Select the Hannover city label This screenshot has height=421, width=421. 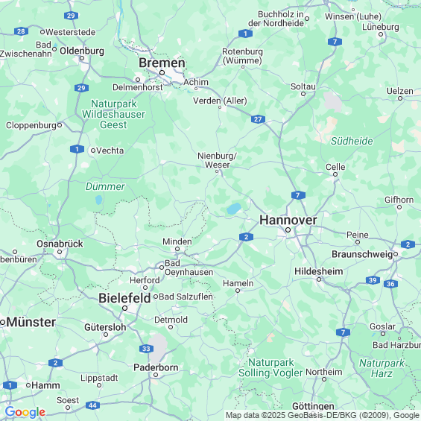[288, 220]
